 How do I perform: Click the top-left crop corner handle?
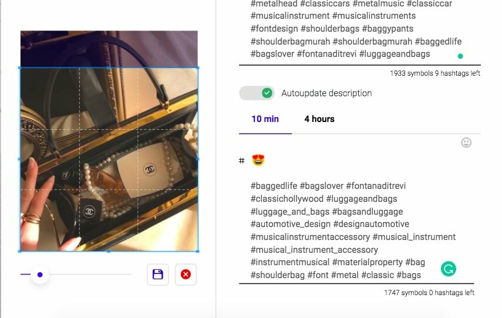pyautogui.click(x=20, y=68)
